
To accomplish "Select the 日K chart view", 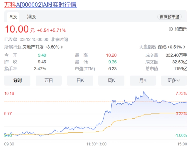I will coord(80,80).
